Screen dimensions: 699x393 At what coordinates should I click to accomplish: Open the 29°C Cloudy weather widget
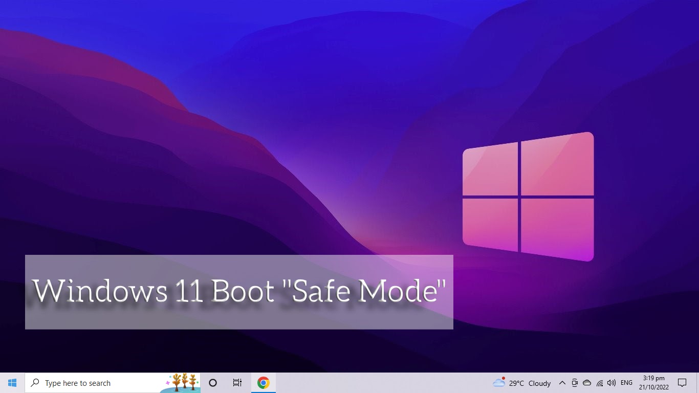[x=521, y=383]
